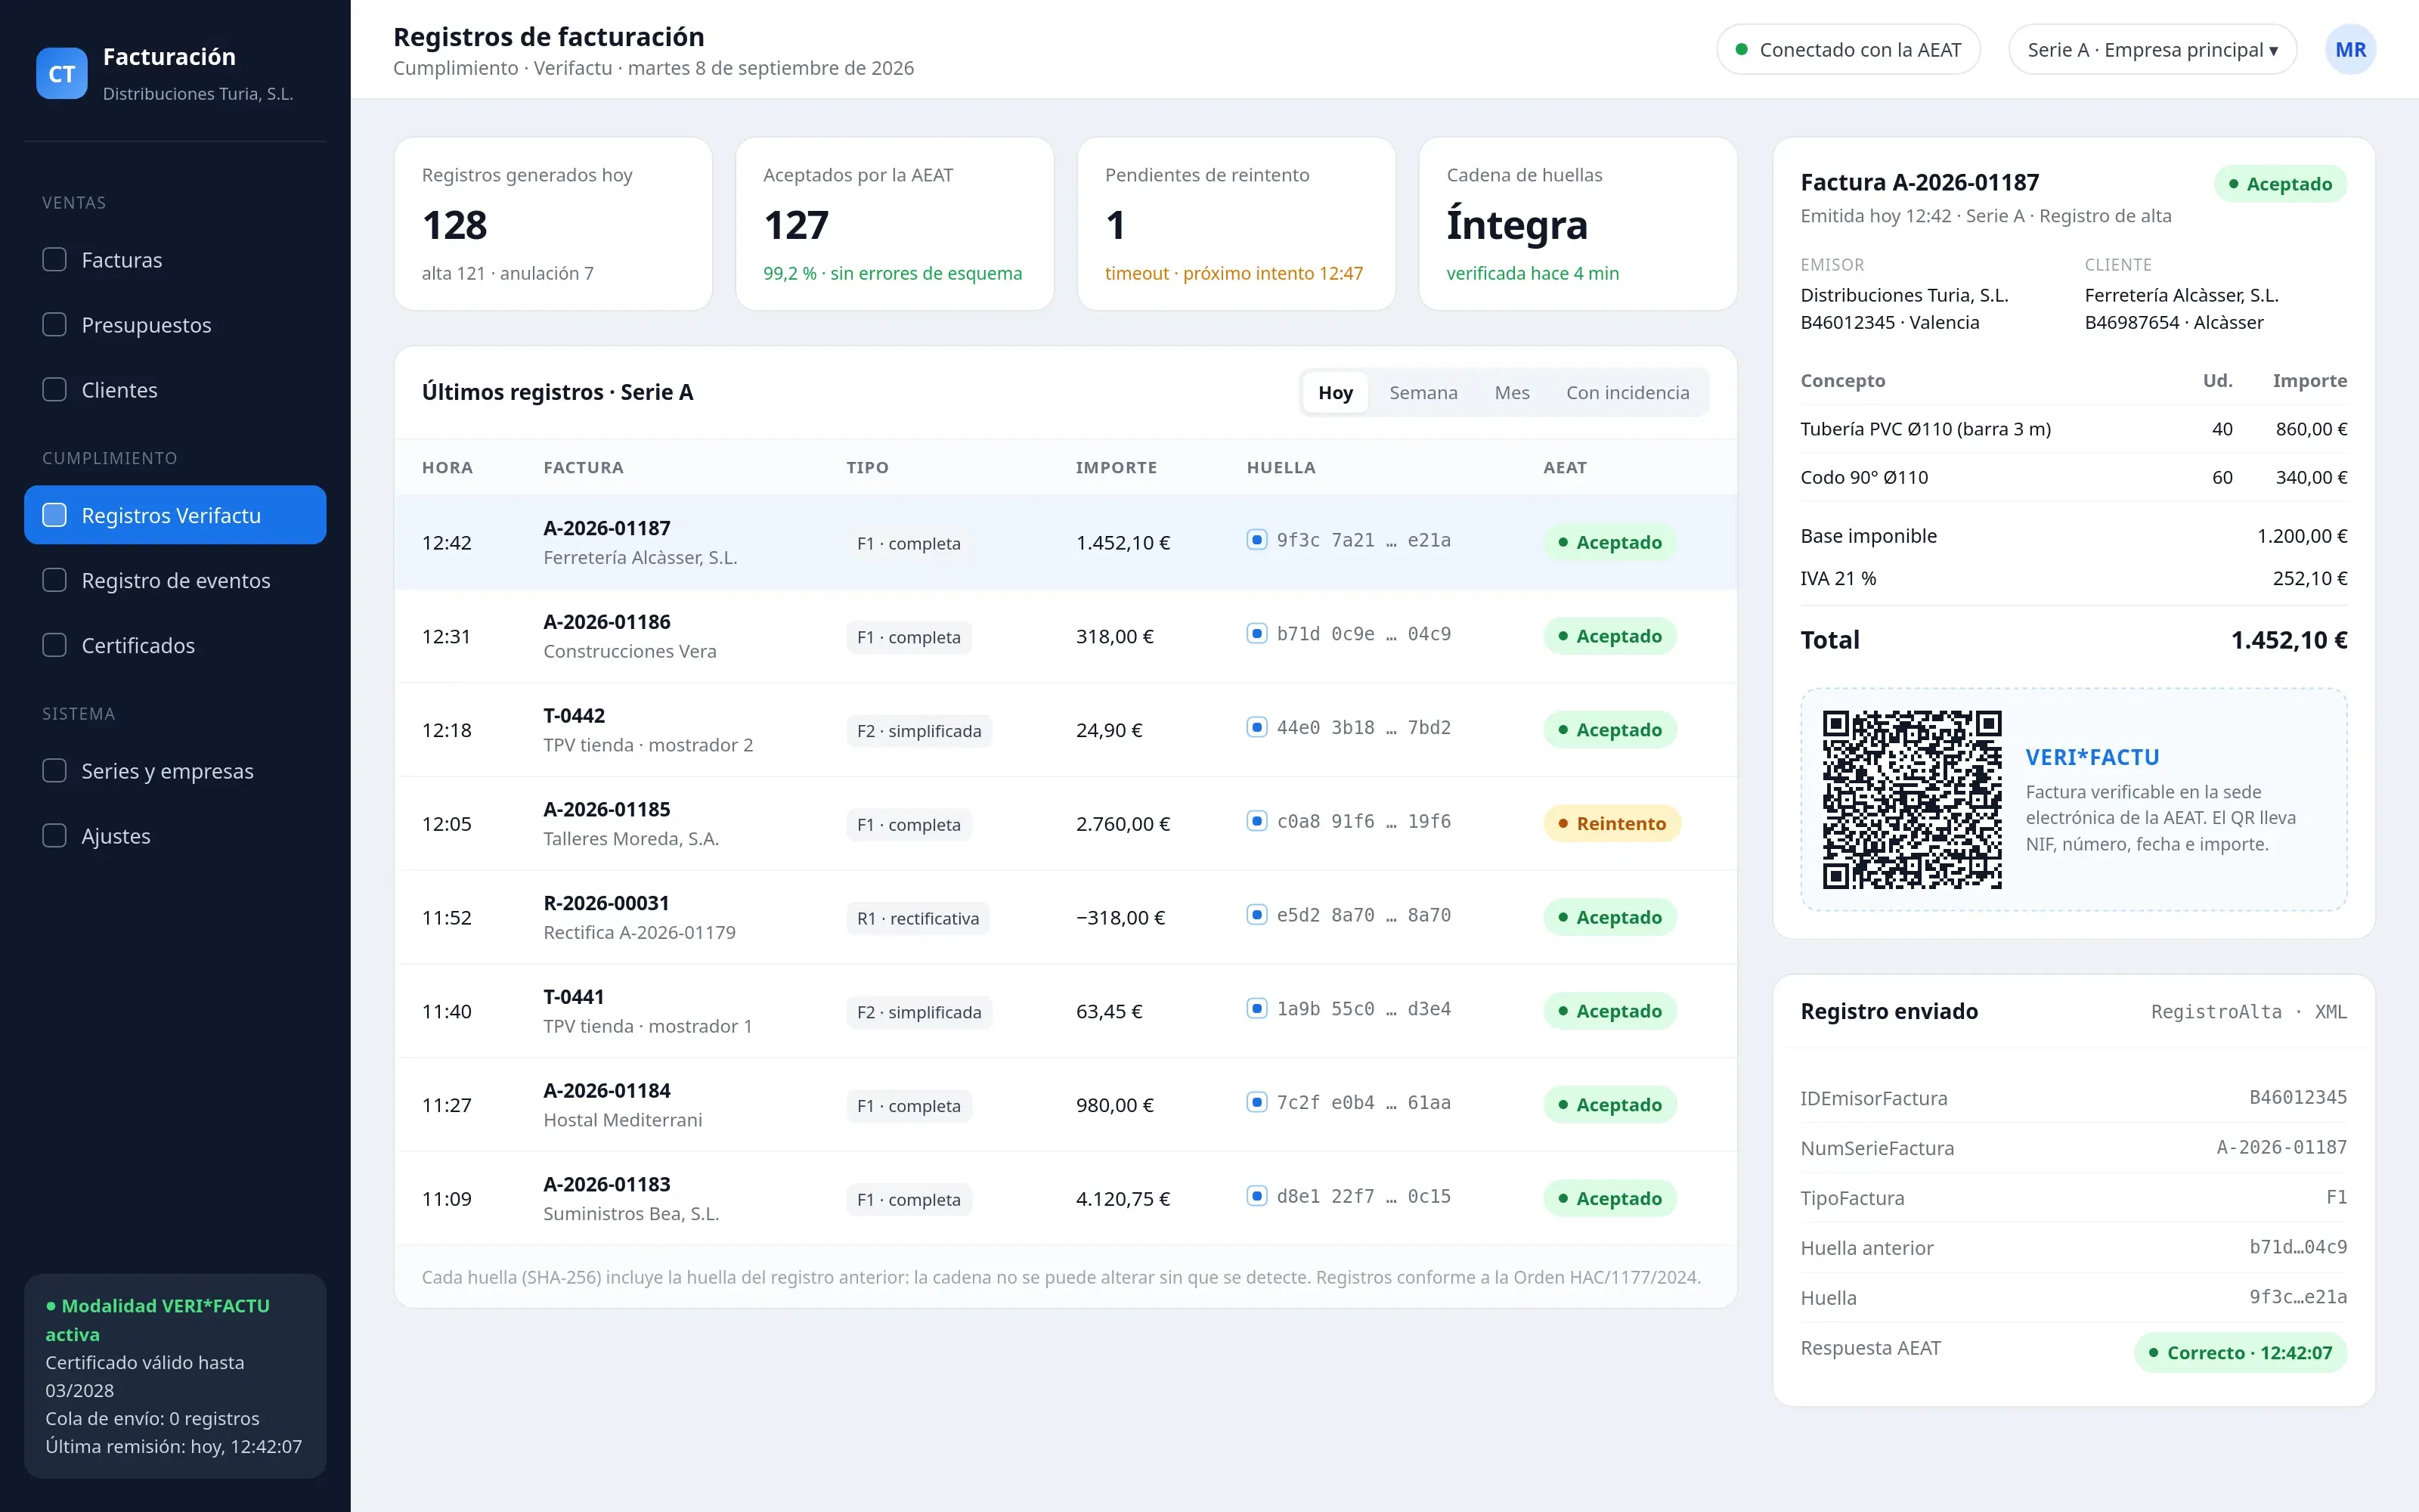Click Conectado con la AEAT status pill

(x=1848, y=50)
